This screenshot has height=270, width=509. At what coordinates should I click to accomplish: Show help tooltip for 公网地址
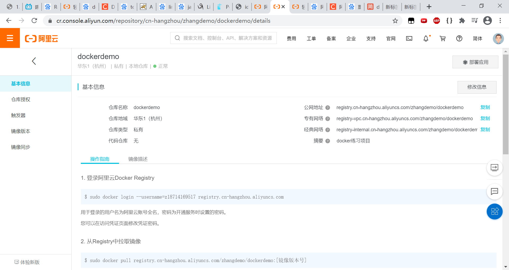coord(328,108)
